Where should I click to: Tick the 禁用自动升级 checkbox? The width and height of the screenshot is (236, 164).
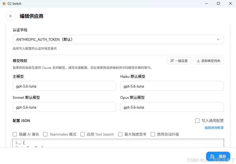[153, 134]
